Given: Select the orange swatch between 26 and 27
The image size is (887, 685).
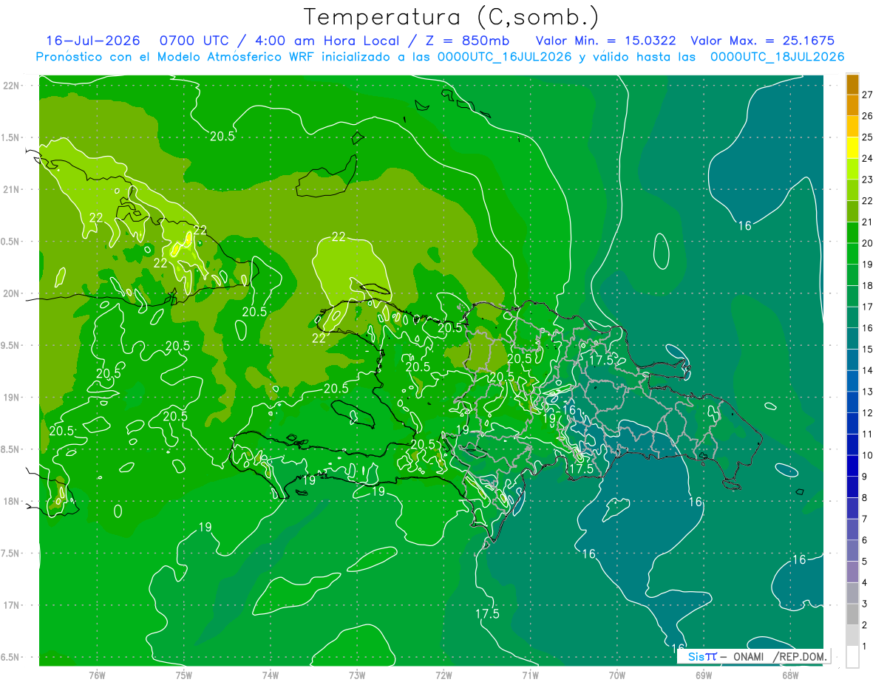Looking at the screenshot, I should pyautogui.click(x=852, y=106).
